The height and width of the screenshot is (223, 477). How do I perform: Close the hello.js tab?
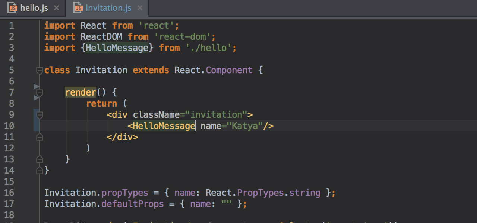tap(56, 8)
